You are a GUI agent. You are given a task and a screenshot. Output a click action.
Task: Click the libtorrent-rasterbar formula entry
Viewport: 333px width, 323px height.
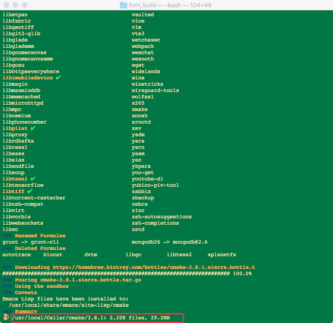34,198
